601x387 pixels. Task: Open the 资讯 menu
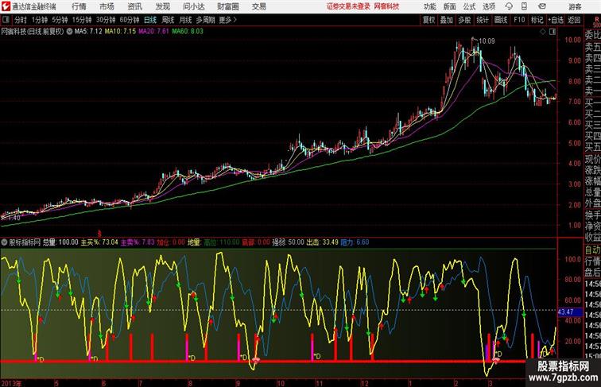point(134,6)
